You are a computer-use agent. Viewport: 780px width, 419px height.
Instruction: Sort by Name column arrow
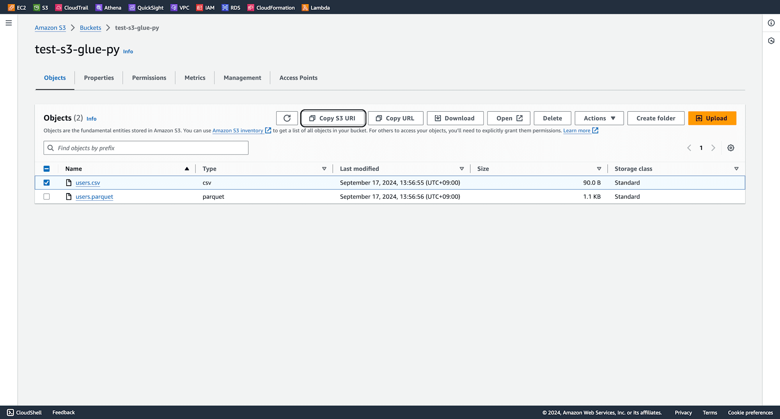coord(187,169)
